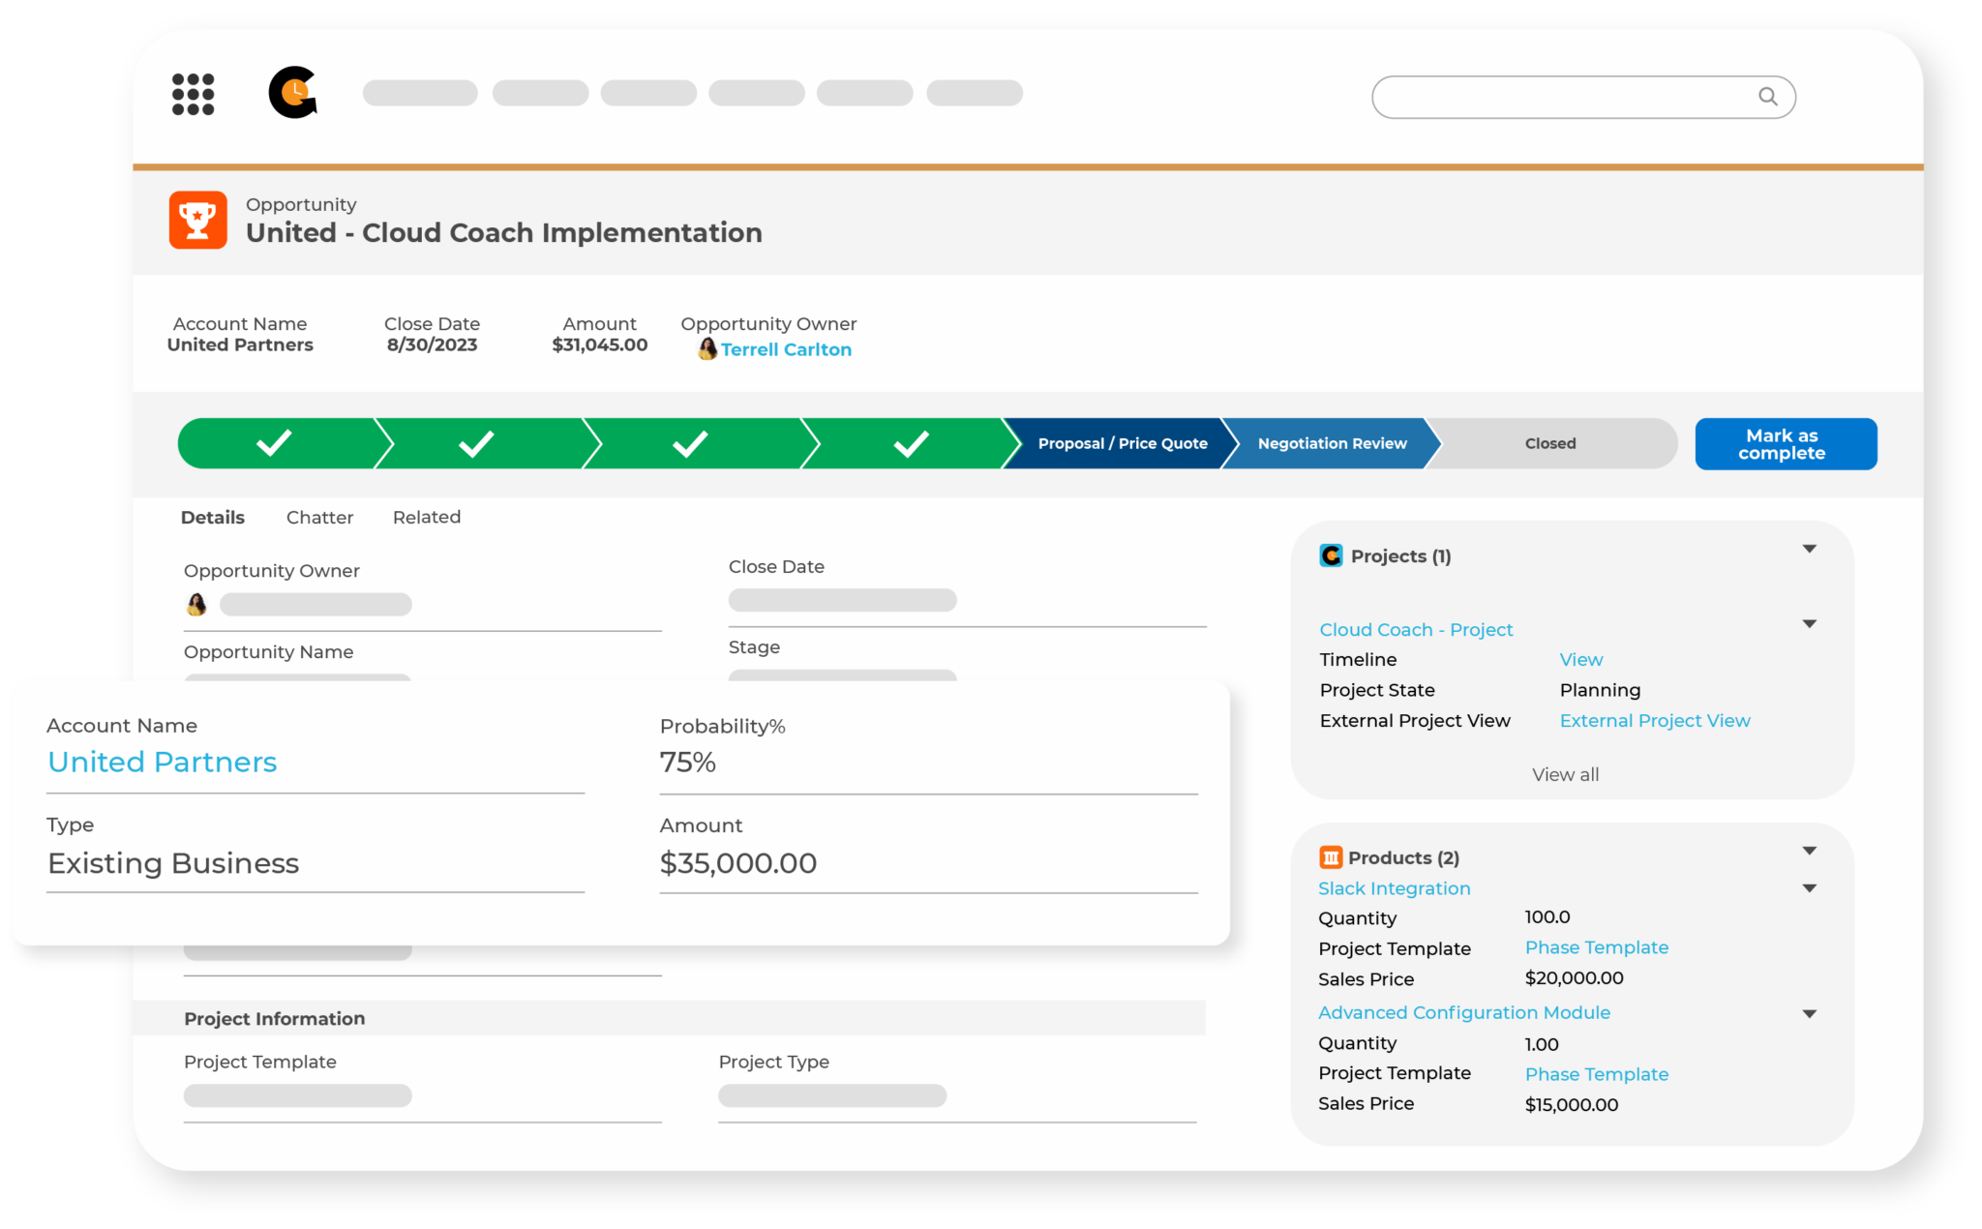This screenshot has width=1982, height=1229.
Task: Open Projects panel dropdown arrow
Action: tap(1809, 549)
